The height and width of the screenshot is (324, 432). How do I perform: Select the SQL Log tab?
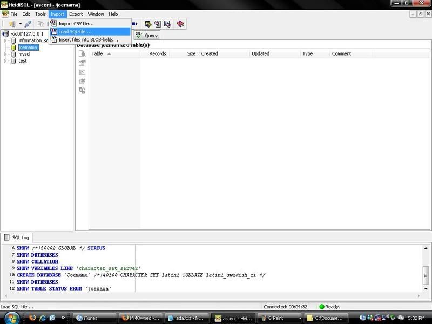17,238
